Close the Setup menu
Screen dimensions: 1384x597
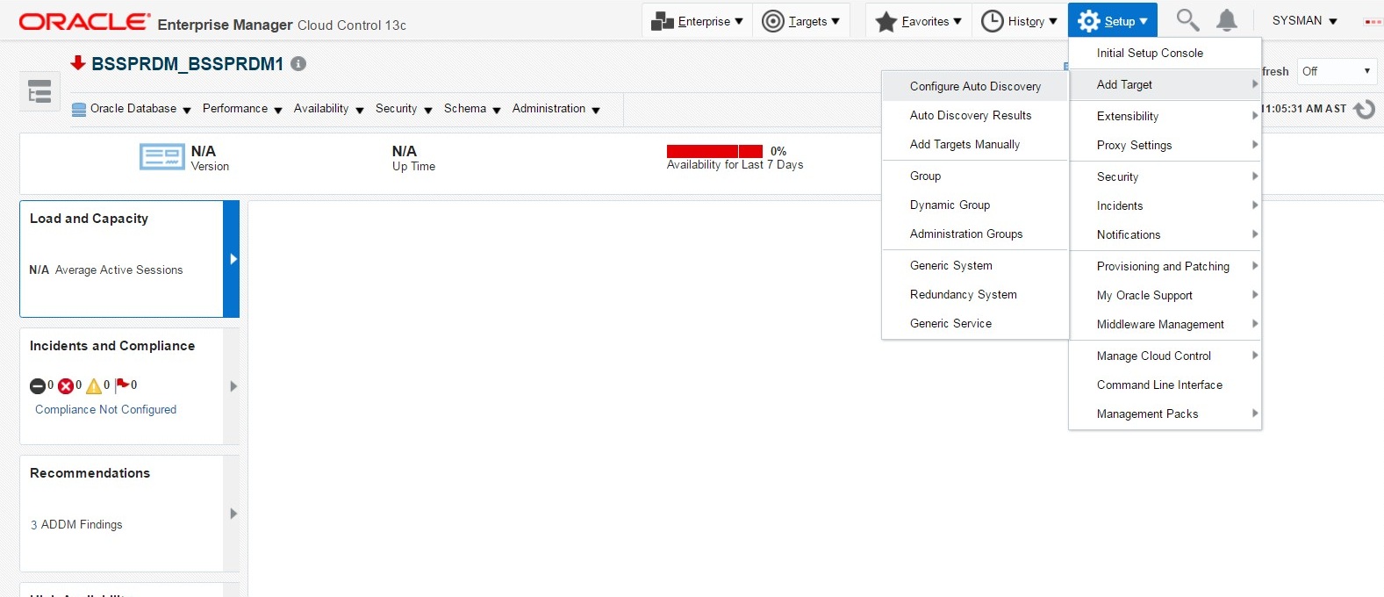click(1113, 21)
